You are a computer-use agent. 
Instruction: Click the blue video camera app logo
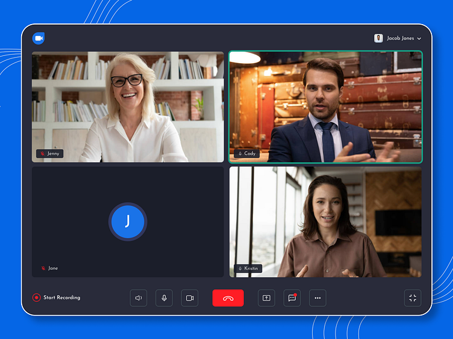(x=39, y=38)
